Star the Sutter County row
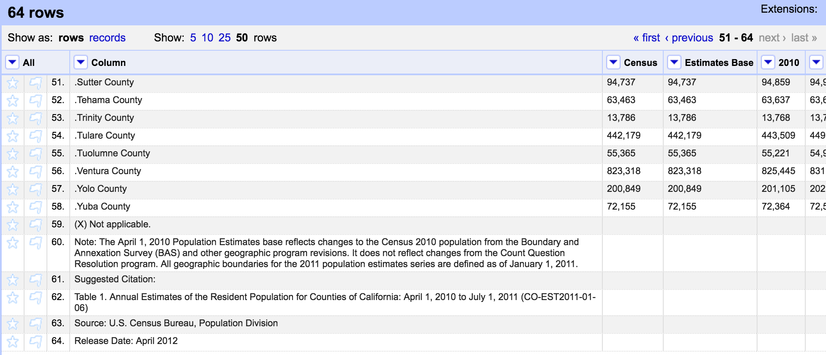Image resolution: width=826 pixels, height=355 pixels. pyautogui.click(x=13, y=83)
